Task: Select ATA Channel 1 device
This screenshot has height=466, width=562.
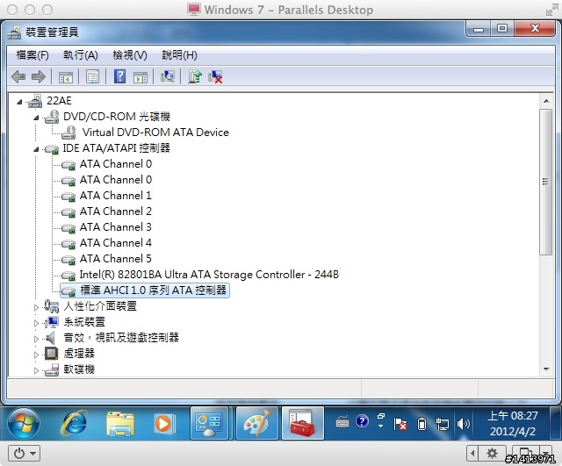Action: point(115,196)
